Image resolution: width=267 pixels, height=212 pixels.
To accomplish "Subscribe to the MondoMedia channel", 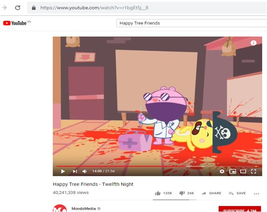I will (240, 209).
